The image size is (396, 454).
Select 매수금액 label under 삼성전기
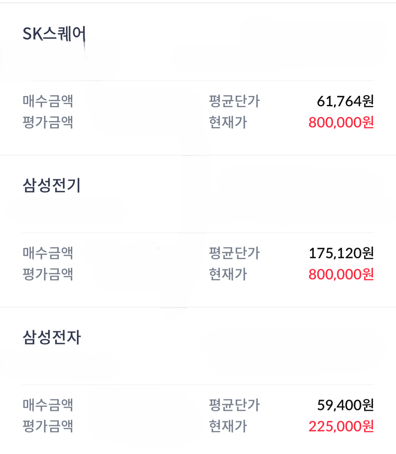point(48,253)
